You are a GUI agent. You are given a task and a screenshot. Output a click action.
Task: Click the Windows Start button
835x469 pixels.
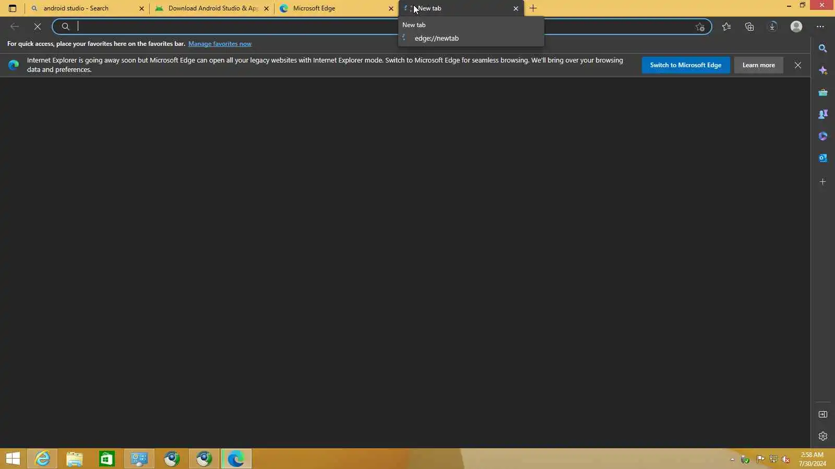pyautogui.click(x=13, y=459)
